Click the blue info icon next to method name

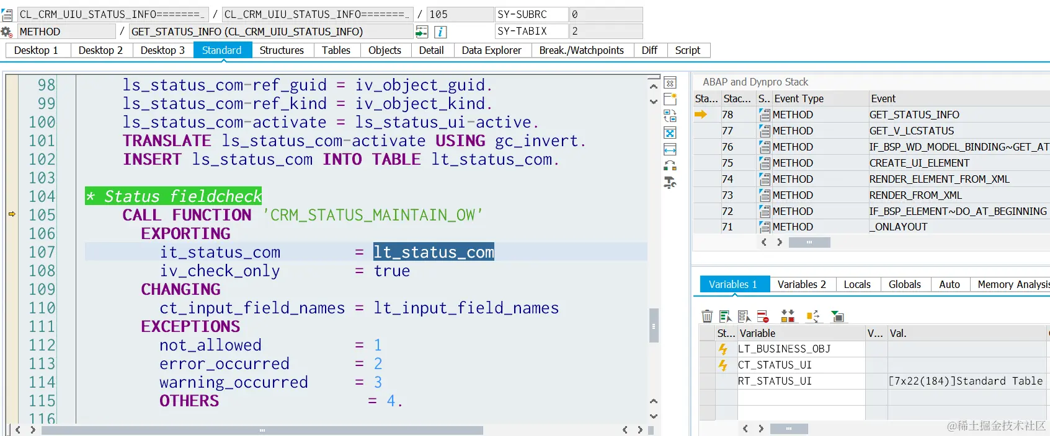[x=440, y=32]
